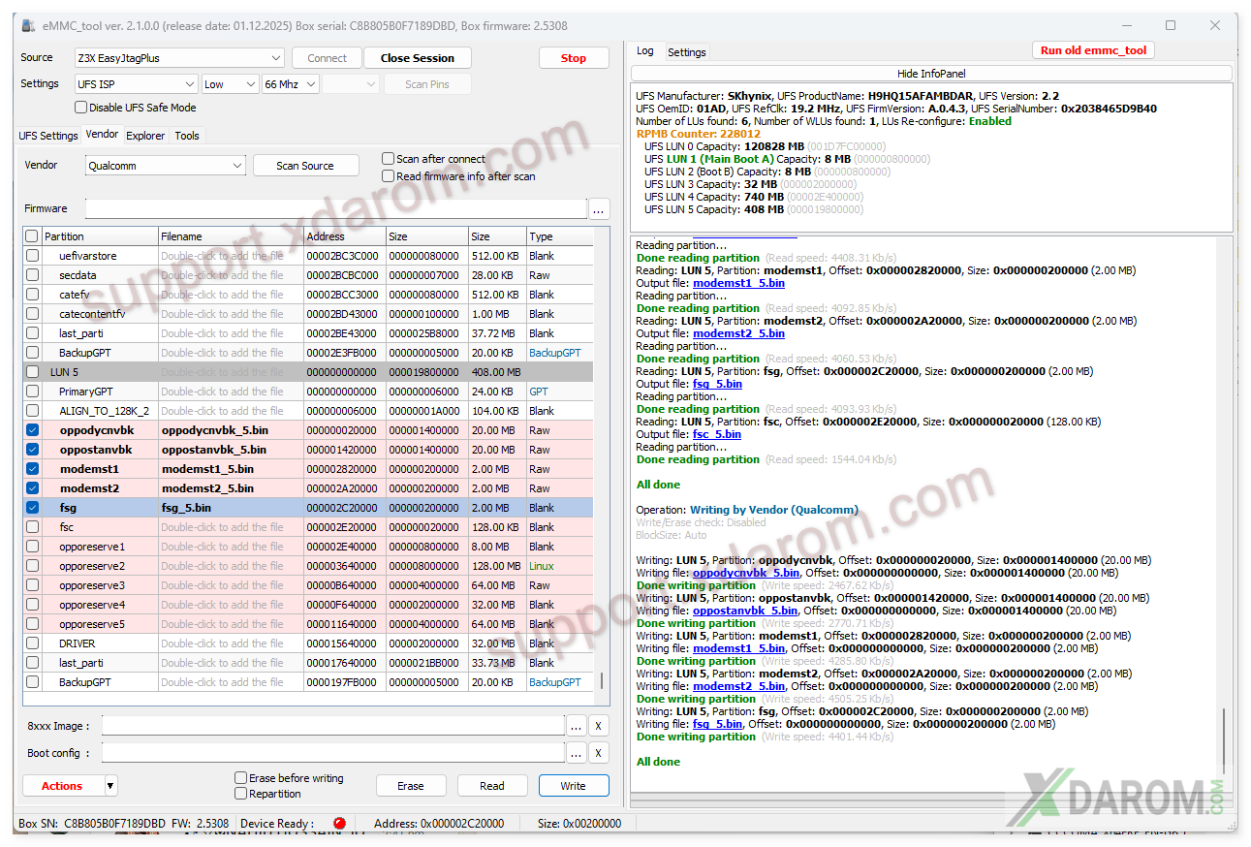Click the eMMC_tool app icon in title bar
This screenshot has width=1251, height=847.
click(27, 25)
